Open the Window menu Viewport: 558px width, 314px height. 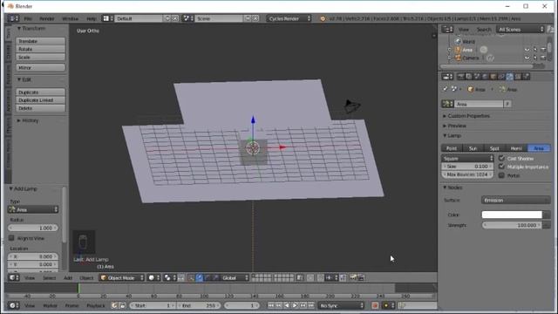[70, 18]
